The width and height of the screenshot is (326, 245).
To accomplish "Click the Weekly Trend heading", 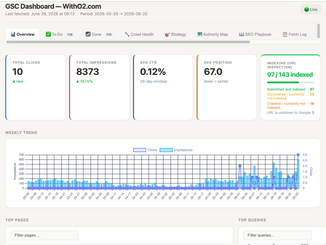I will coord(21,133).
